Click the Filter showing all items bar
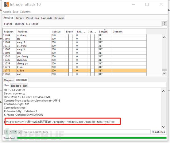The image size is (170, 143). click(82, 24)
